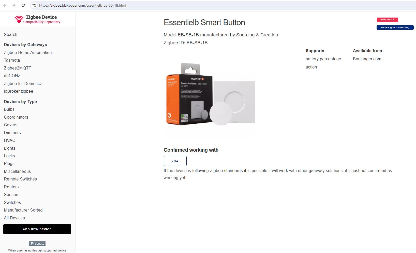Click the Essentielb Smart Button heading
This screenshot has width=416, height=253.
point(204,22)
